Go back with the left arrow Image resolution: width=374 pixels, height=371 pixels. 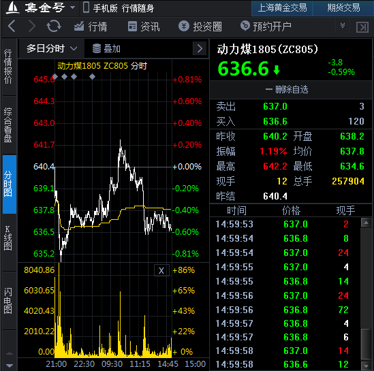click(12, 26)
